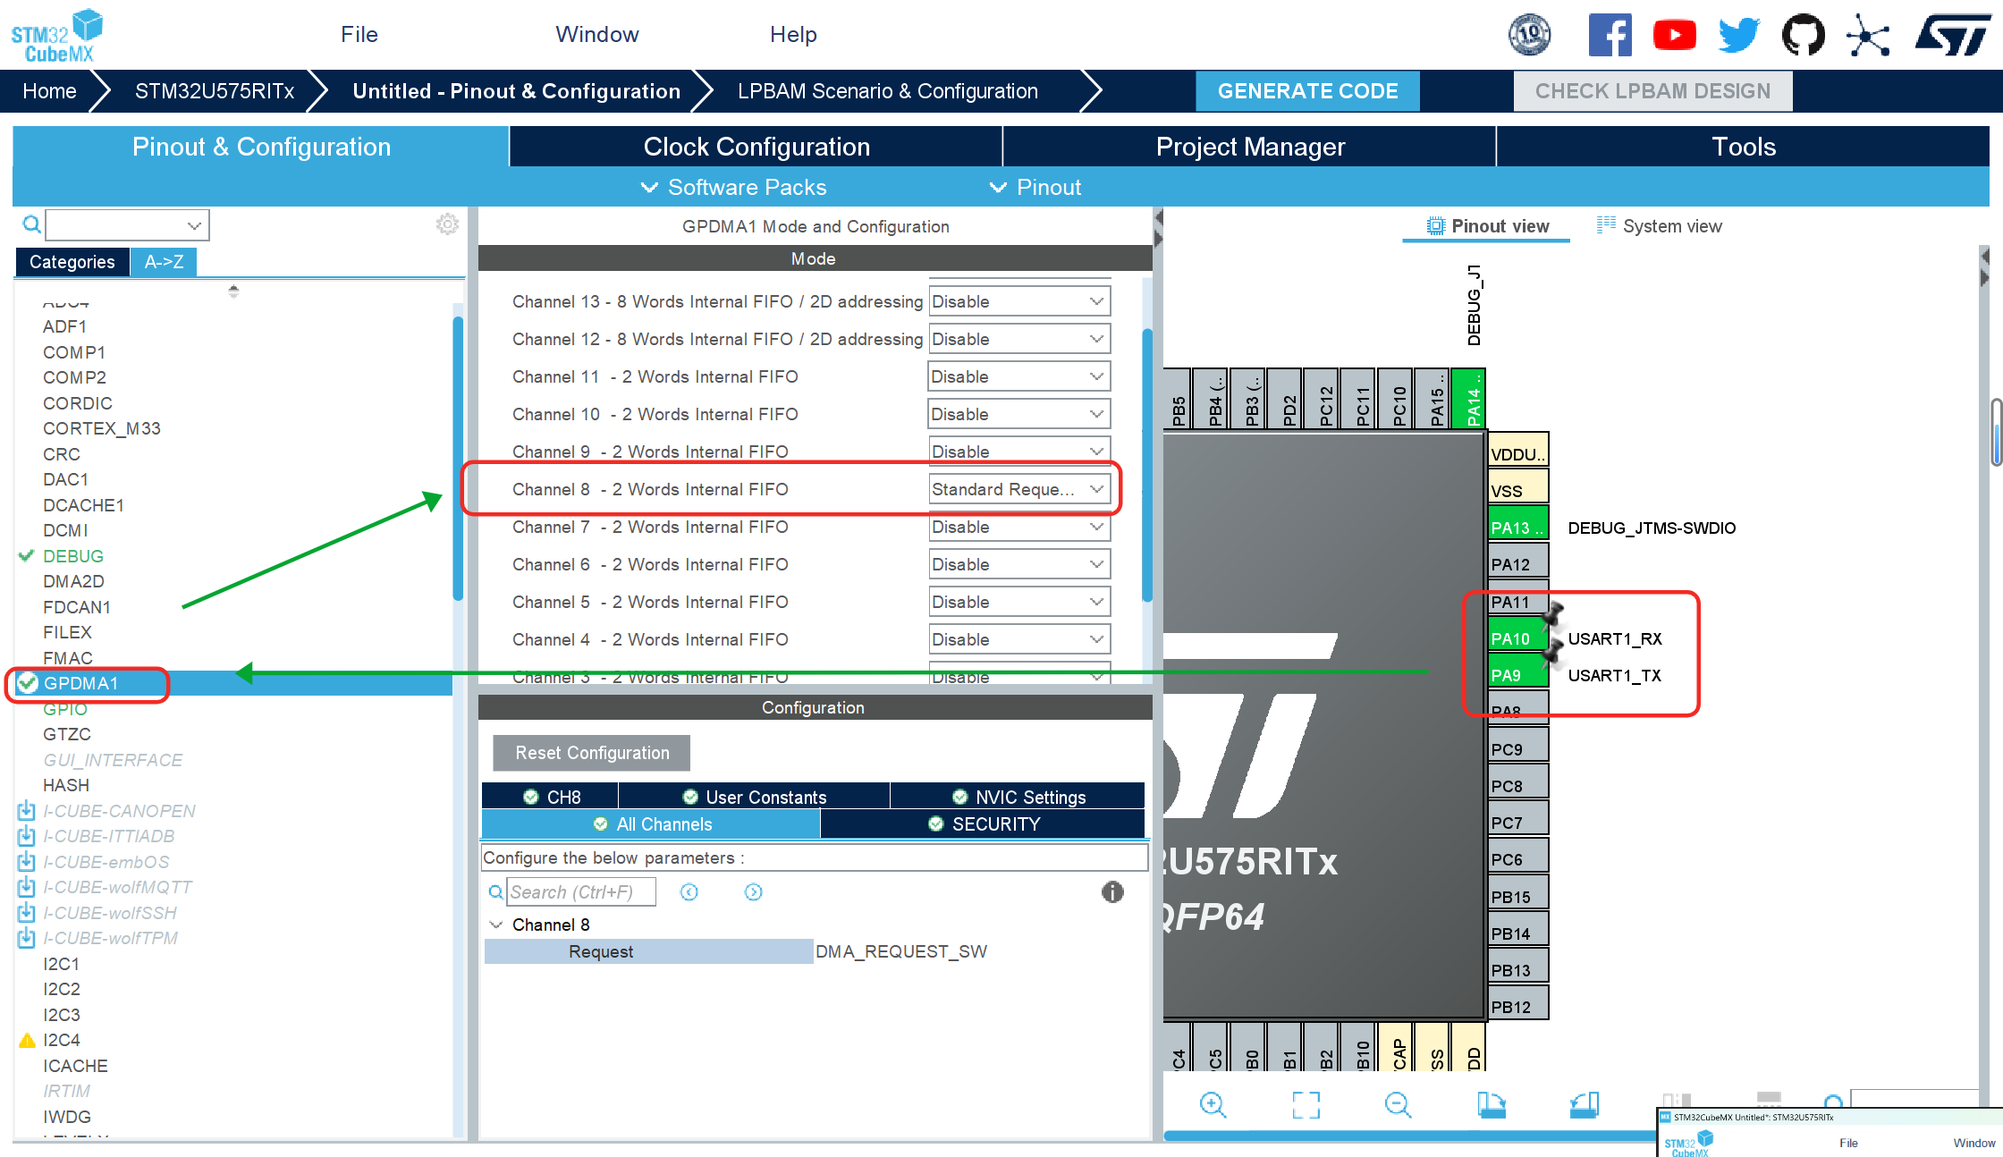
Task: Open Channel 4 mode dropdown
Action: tap(1019, 639)
